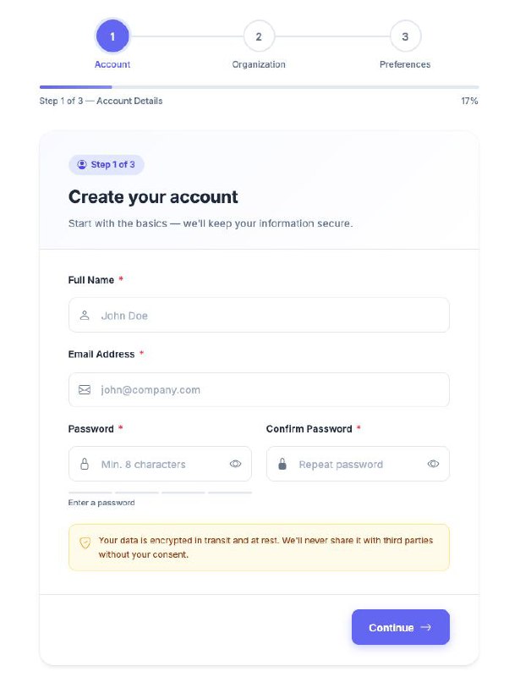Click the shield icon in the encryption notice

85,542
